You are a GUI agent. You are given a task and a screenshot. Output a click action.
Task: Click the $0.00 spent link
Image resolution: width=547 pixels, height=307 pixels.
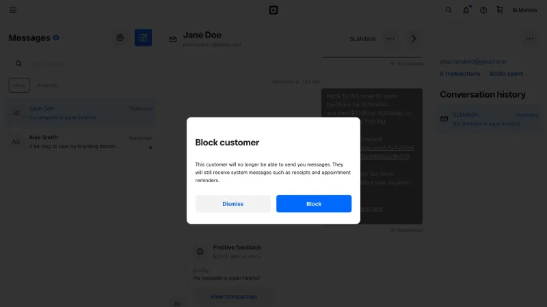[x=506, y=74]
